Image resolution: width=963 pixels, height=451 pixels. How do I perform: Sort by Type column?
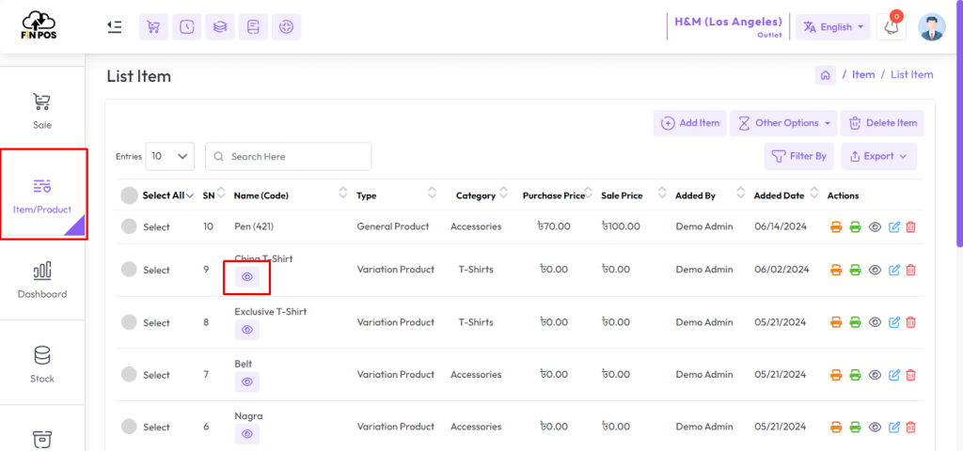point(433,193)
